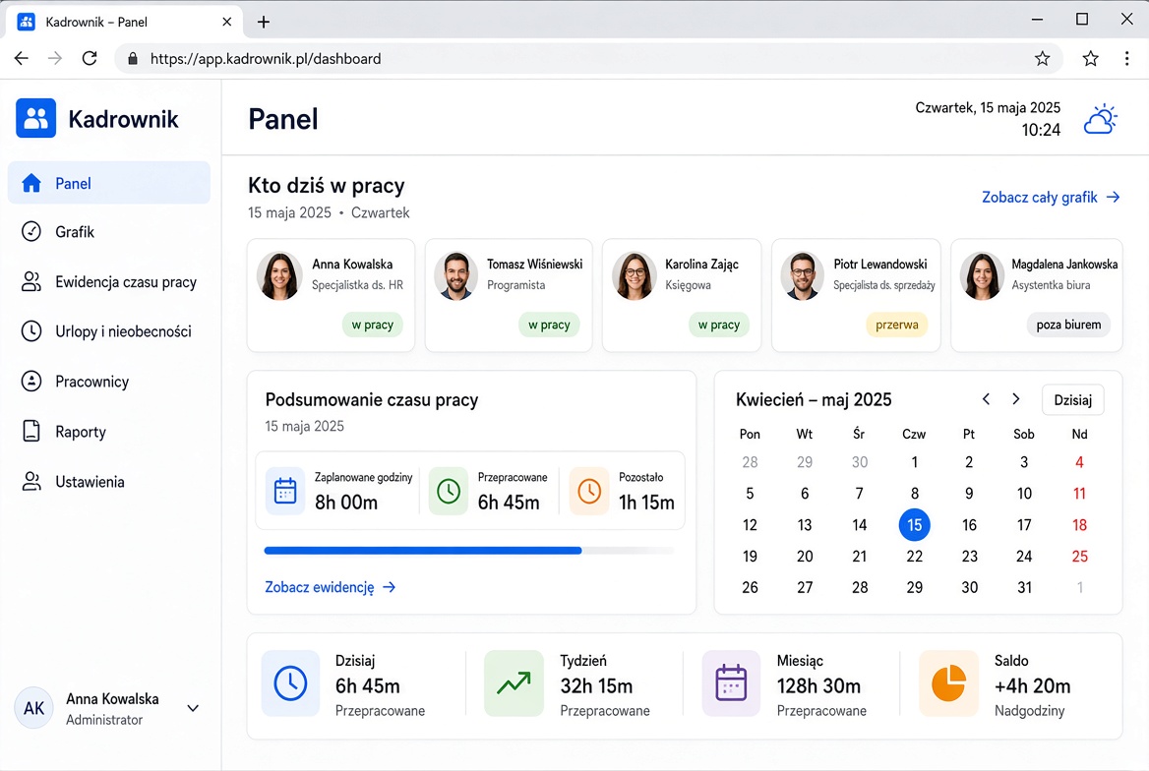Open the browser three-dot menu
This screenshot has height=771, width=1149.
1127,59
